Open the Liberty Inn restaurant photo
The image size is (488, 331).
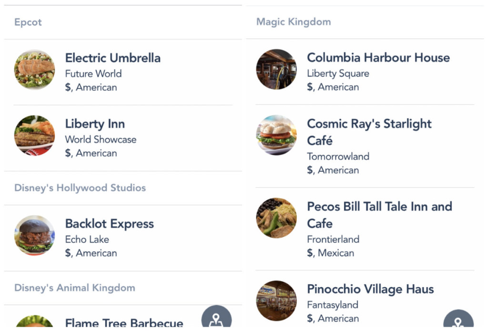pos(34,136)
